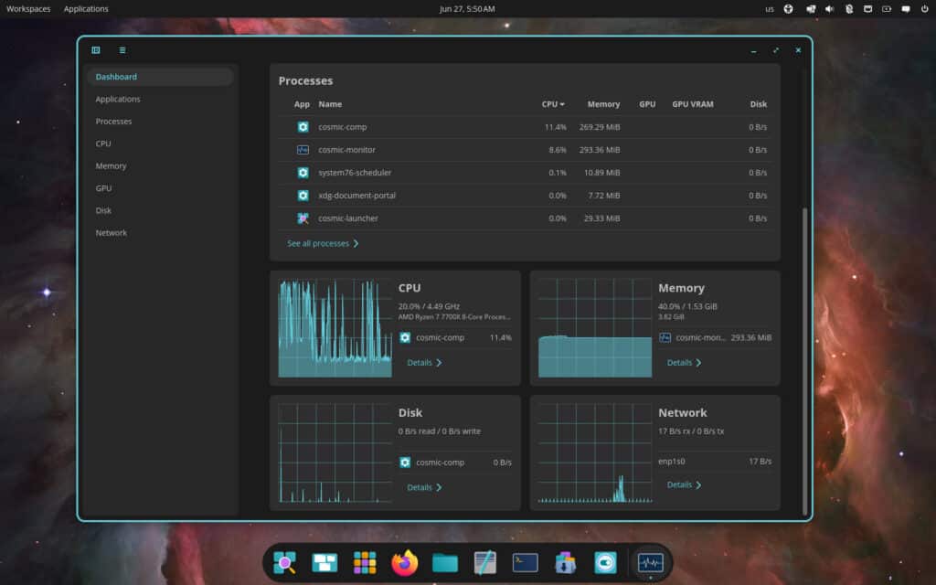Sort by the Disk column header
Image resolution: width=936 pixels, height=585 pixels.
coord(758,104)
